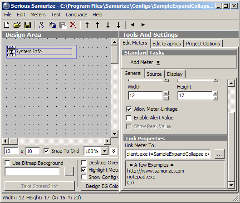Move meter up one level
Image resolution: width=240 pixels, height=203 pixels.
98,25
